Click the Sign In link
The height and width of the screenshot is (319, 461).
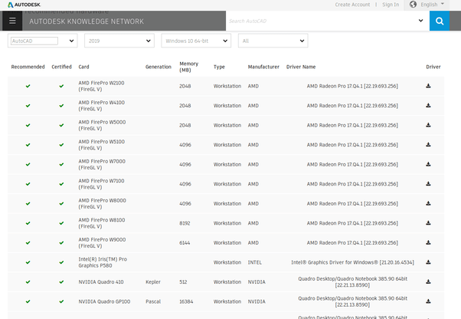[391, 5]
